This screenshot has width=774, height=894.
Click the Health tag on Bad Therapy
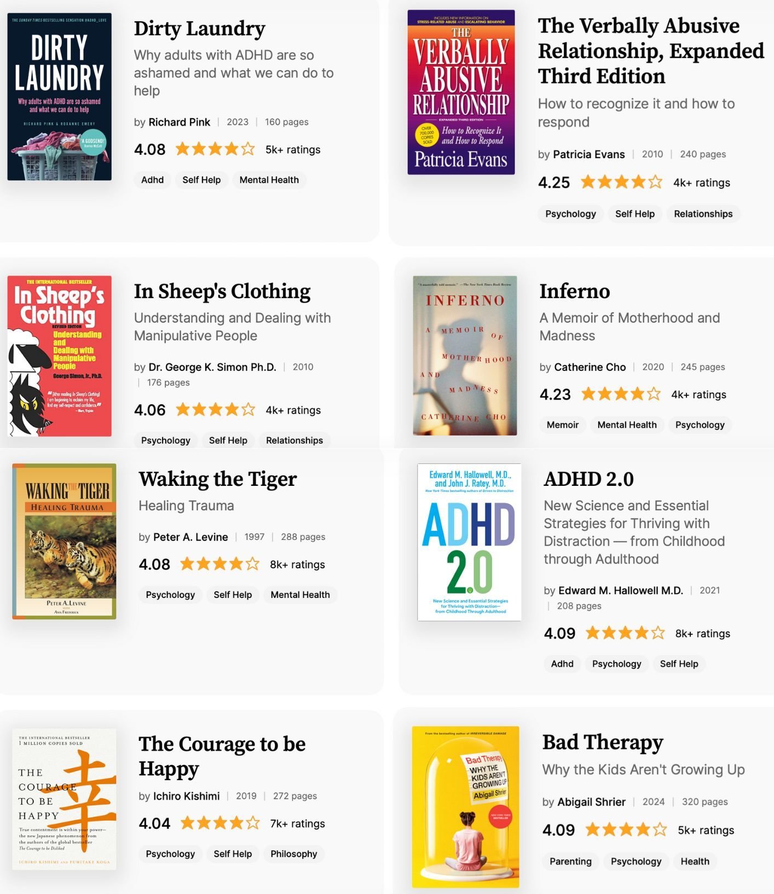[695, 862]
